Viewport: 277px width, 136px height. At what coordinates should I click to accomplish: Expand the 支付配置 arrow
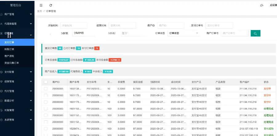coord(31,72)
